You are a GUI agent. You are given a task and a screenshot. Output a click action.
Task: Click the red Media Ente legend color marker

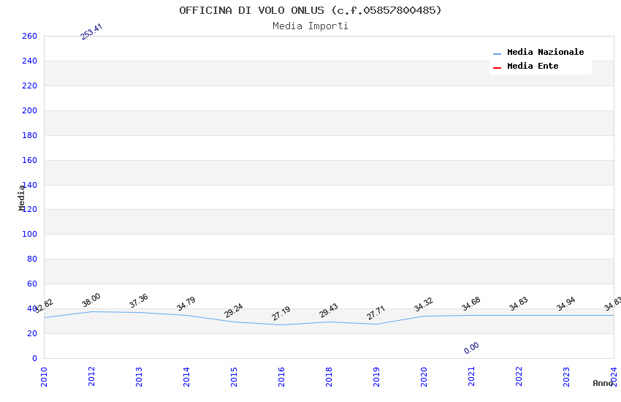[x=497, y=68]
